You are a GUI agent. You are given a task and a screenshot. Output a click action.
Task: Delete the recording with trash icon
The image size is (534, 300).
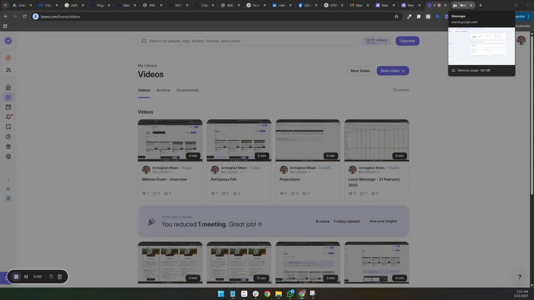coord(60,277)
